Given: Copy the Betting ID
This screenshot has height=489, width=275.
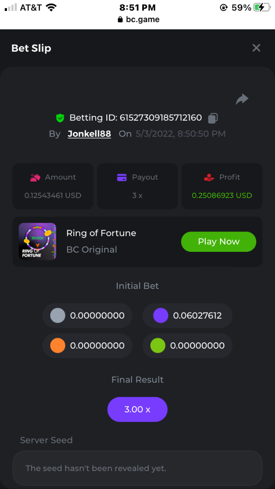Looking at the screenshot, I should (213, 118).
